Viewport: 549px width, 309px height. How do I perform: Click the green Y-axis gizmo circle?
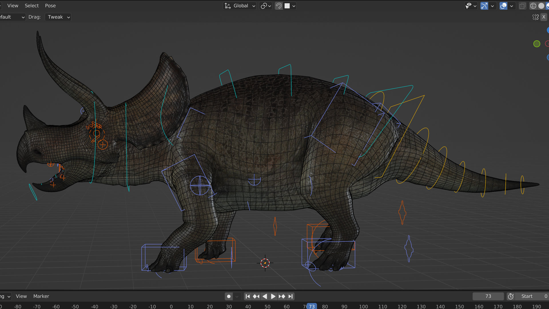click(x=537, y=44)
